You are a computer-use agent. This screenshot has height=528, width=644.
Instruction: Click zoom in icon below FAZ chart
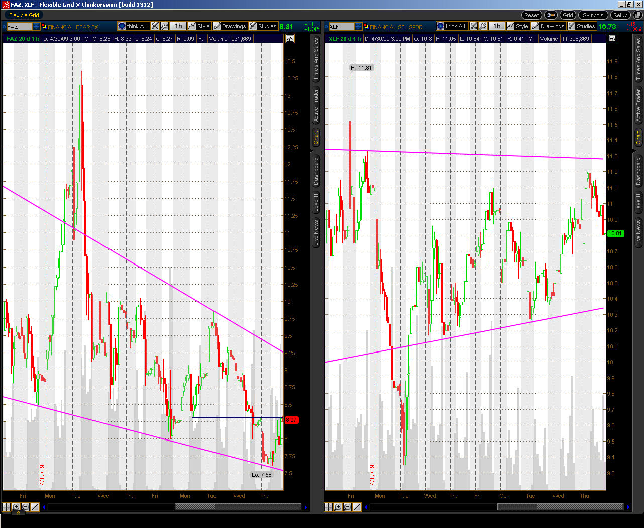pyautogui.click(x=16, y=507)
